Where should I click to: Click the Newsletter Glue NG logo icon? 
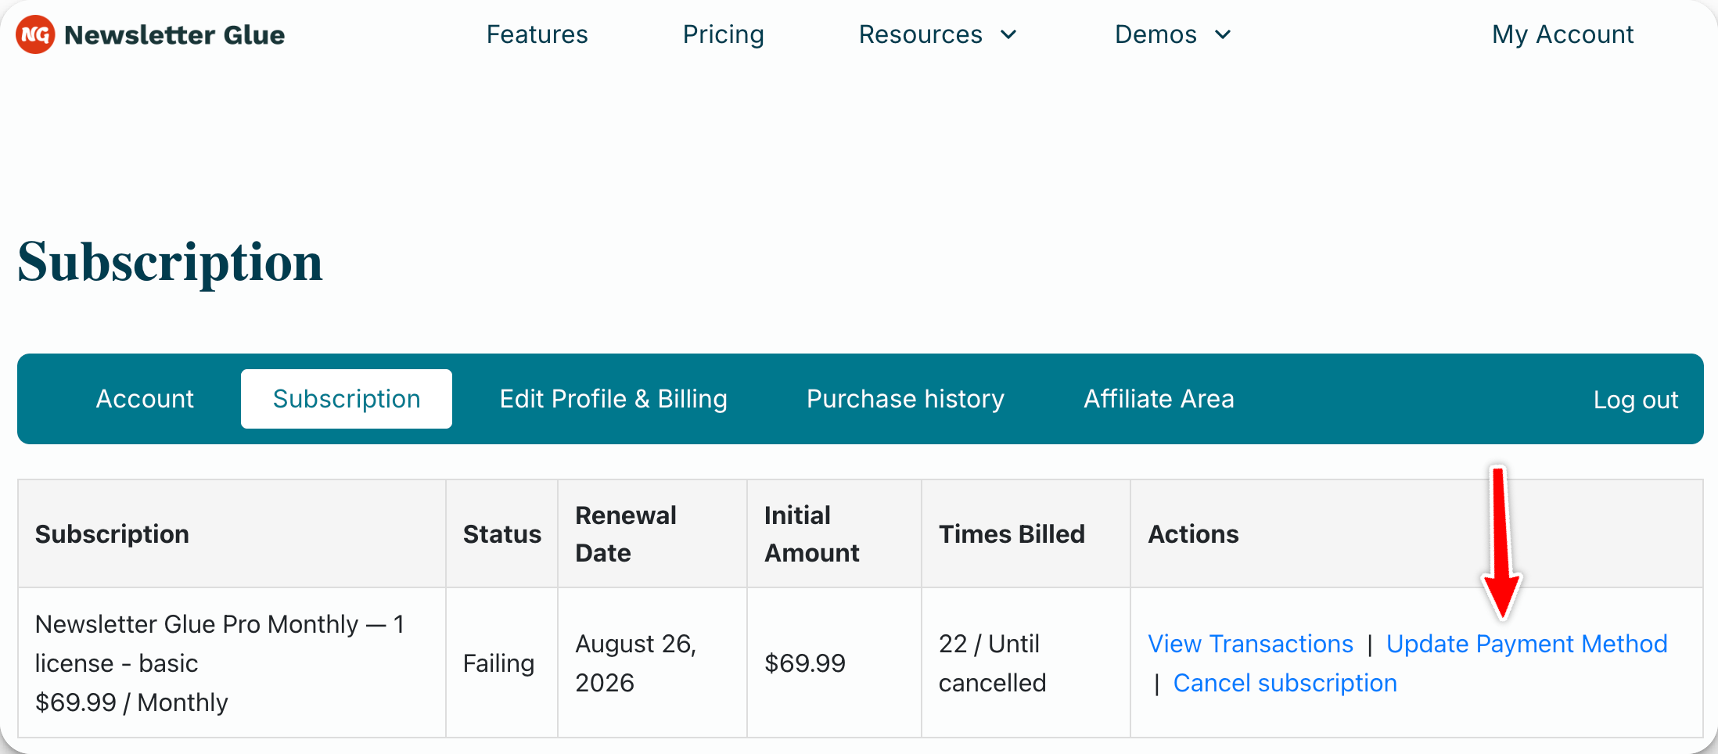pyautogui.click(x=35, y=34)
